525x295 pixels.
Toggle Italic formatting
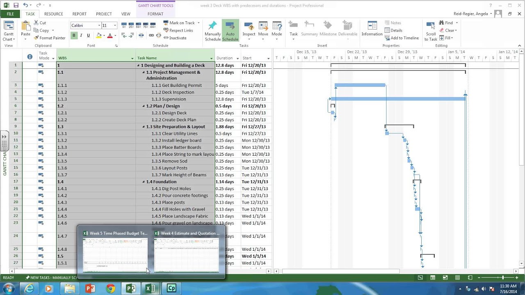(x=81, y=36)
